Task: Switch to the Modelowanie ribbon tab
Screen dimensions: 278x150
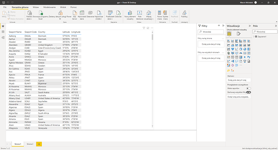Action: pos(50,7)
